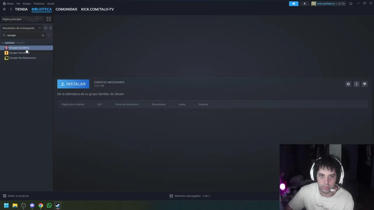Click Steam taskbar icon

point(58,205)
